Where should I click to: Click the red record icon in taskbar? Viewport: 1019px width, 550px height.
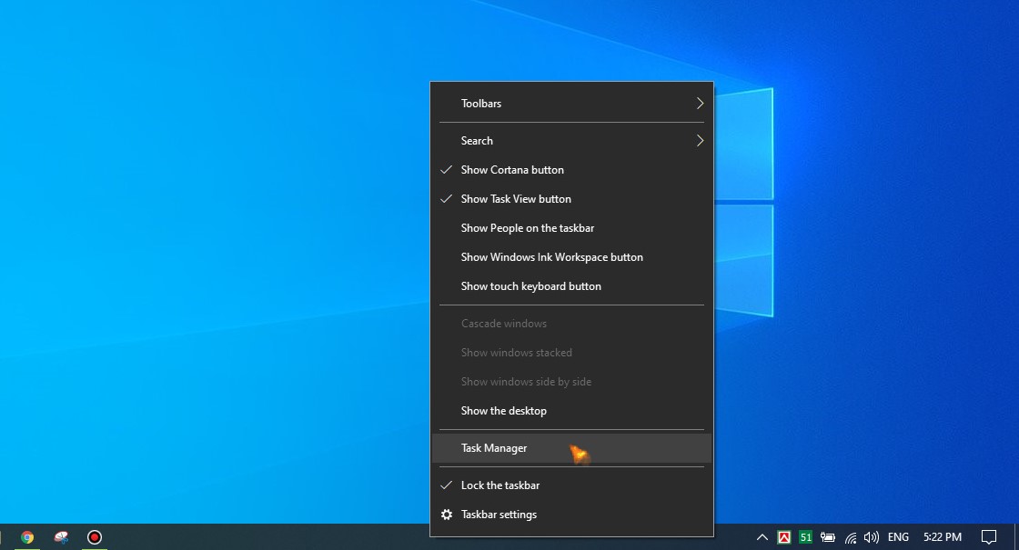click(x=94, y=537)
